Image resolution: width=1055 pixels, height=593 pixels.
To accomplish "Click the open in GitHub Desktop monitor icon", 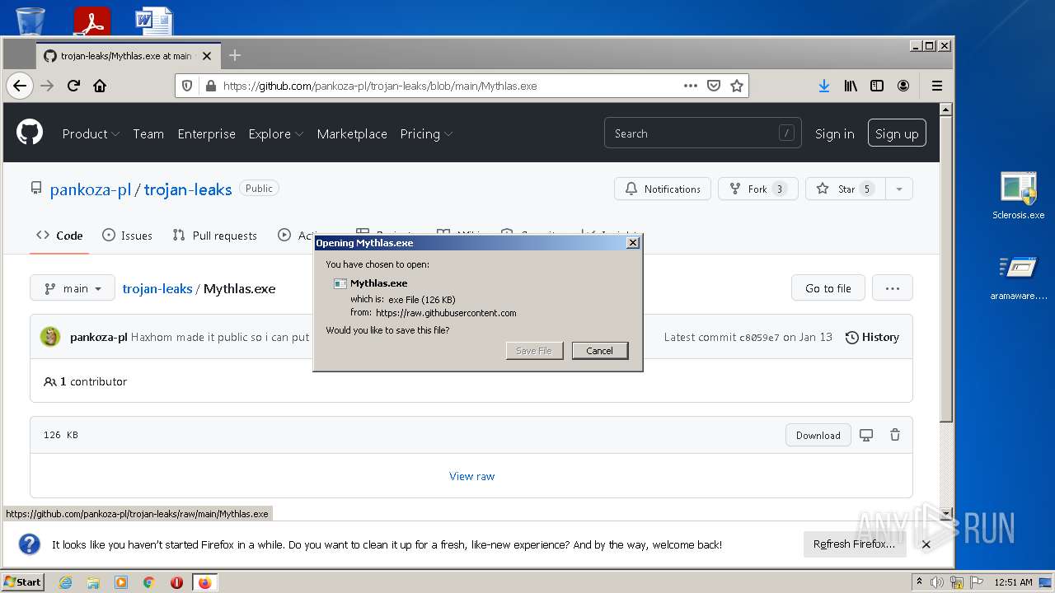I will click(x=866, y=435).
